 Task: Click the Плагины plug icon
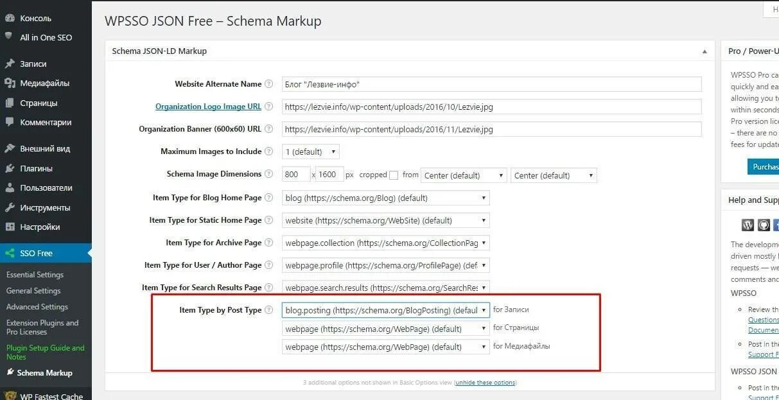(x=10, y=168)
